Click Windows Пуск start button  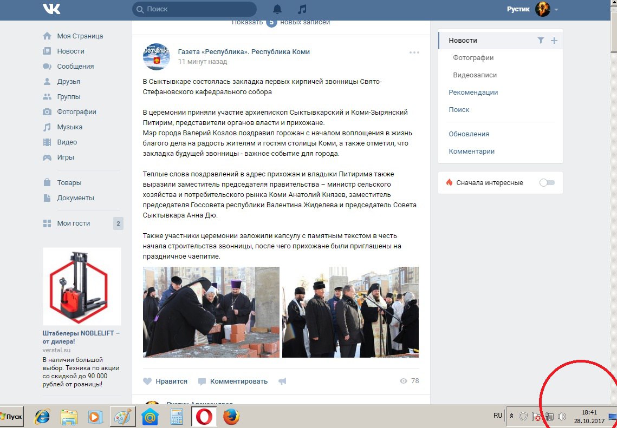[11, 417]
